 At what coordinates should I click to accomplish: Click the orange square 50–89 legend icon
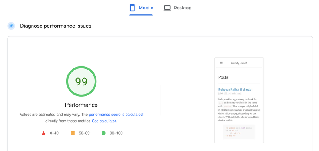pos(73,133)
